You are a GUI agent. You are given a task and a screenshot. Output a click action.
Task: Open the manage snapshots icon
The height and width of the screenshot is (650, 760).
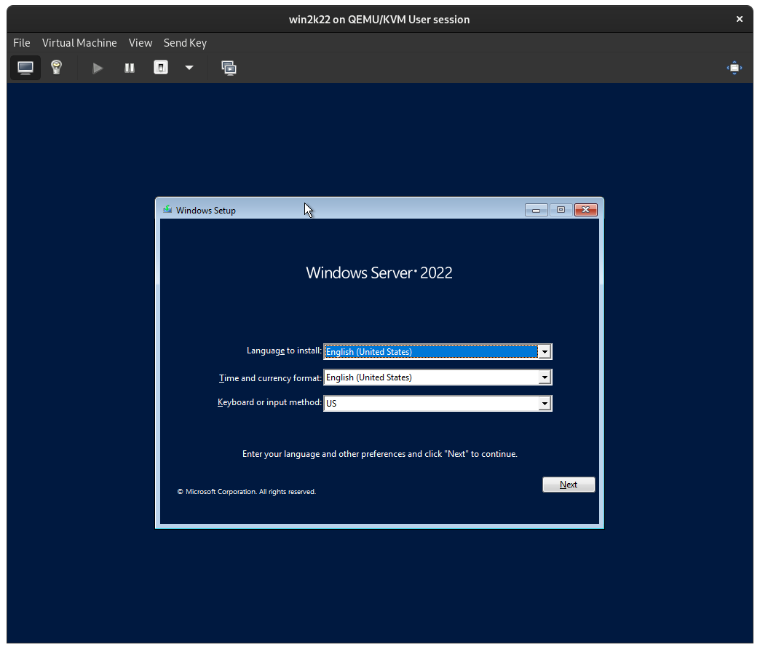229,67
